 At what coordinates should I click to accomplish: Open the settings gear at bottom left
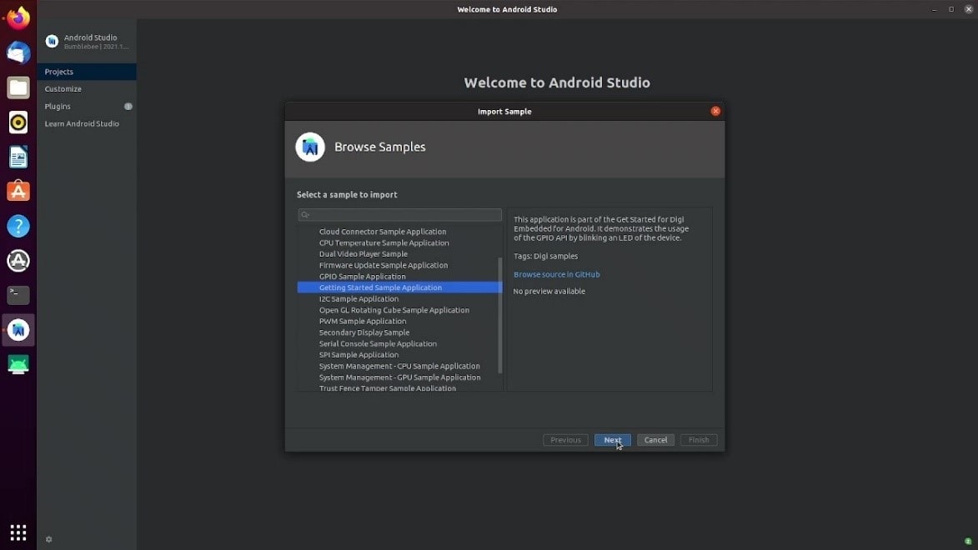pyautogui.click(x=48, y=539)
